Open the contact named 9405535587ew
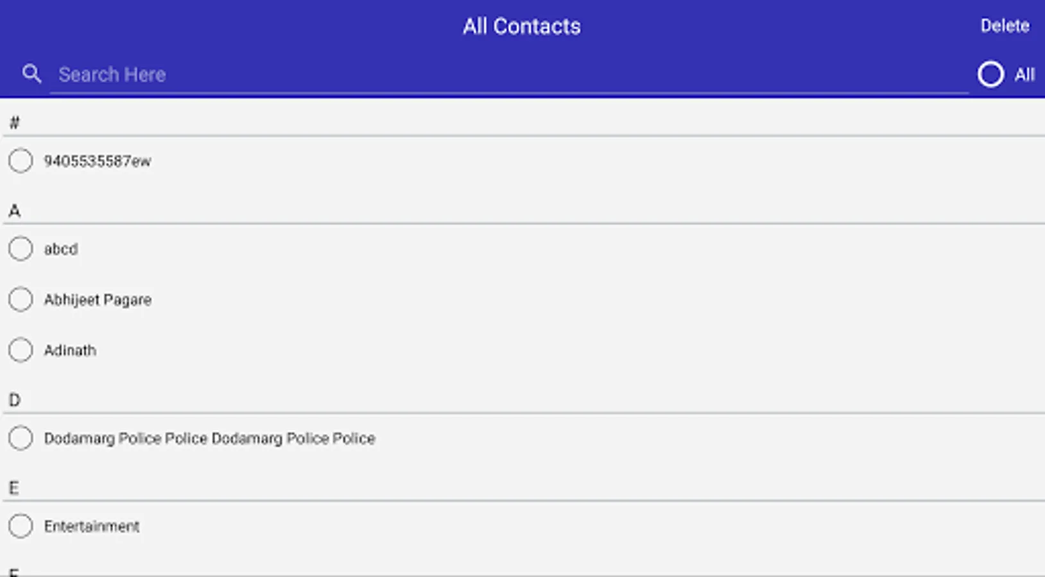This screenshot has height=577, width=1045. coord(98,161)
